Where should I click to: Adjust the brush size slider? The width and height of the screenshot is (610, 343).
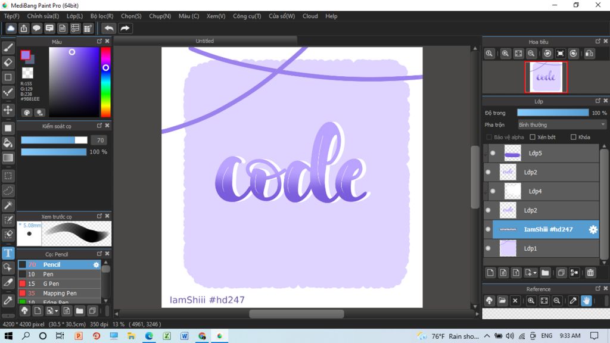pyautogui.click(x=54, y=140)
